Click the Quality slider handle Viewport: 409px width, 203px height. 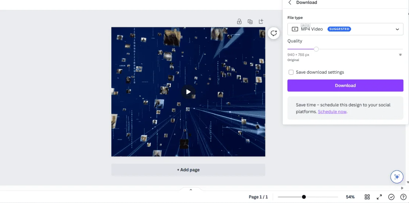tap(316, 49)
